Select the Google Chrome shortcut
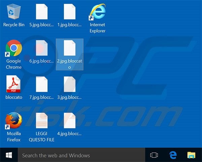 (x=14, y=48)
